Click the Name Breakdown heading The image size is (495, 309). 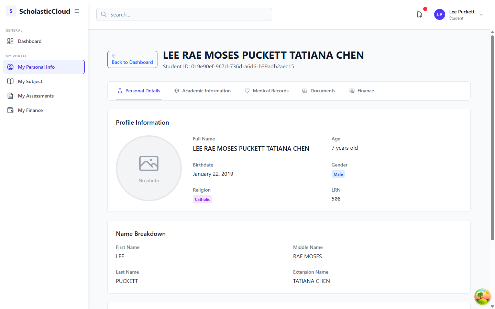[141, 234]
